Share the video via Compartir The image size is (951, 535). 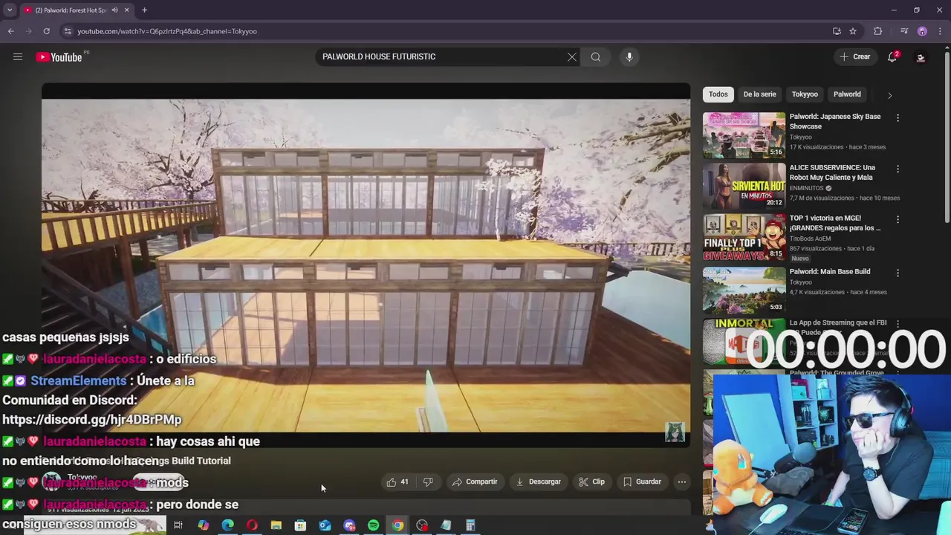point(475,481)
